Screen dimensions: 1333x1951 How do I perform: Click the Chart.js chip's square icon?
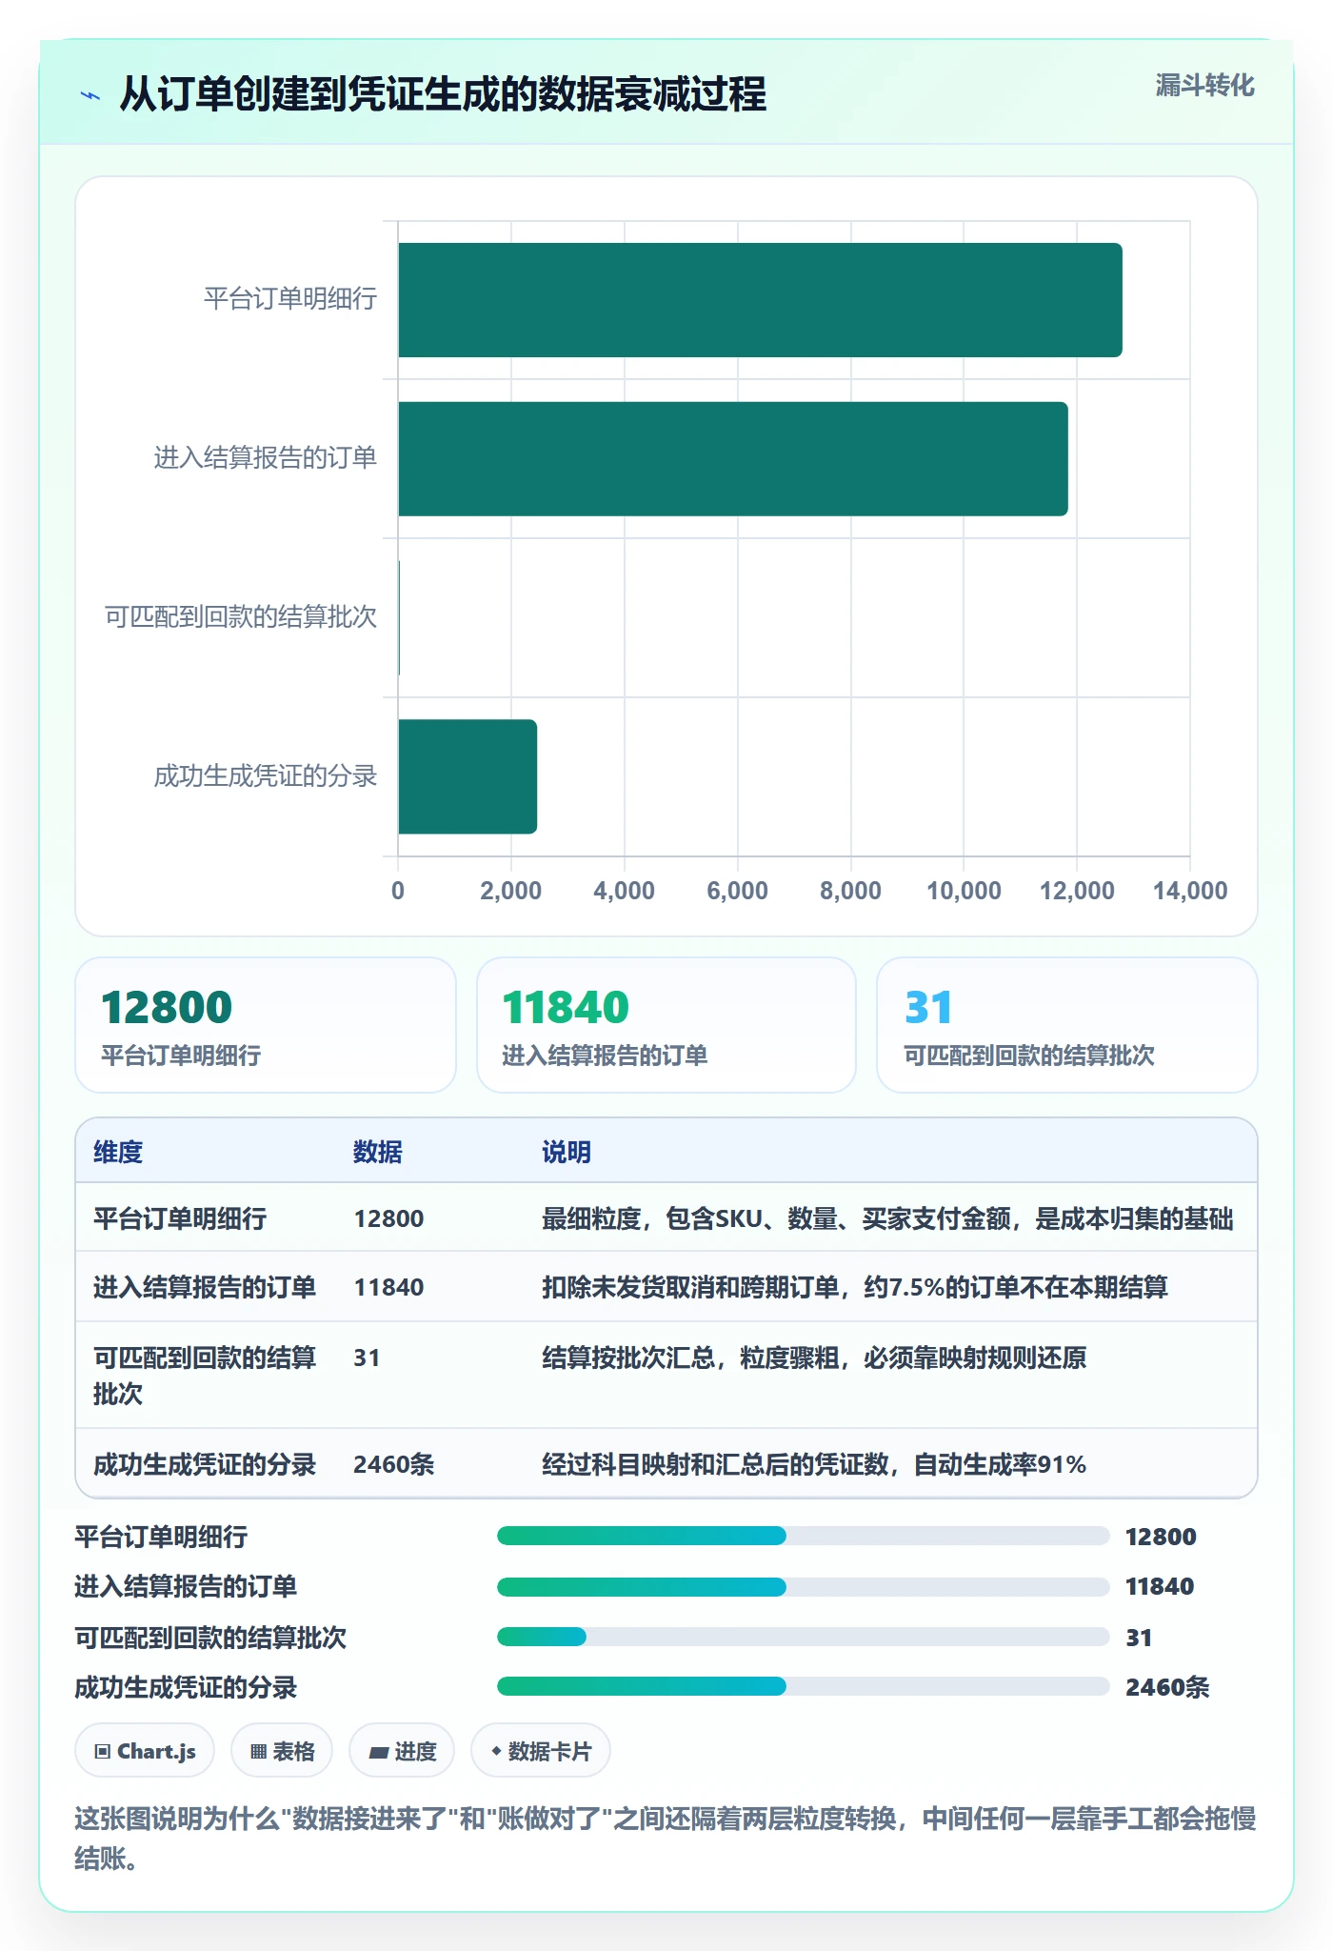pos(103,1751)
